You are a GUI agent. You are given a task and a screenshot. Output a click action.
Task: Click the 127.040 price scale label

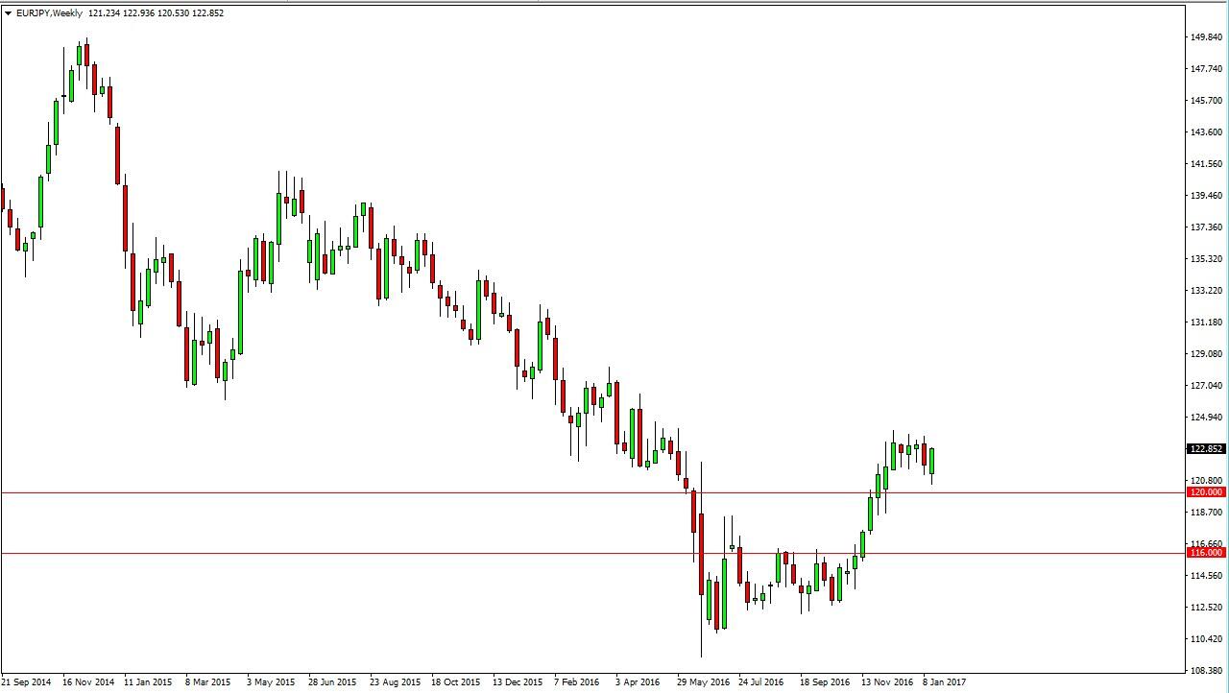(x=1205, y=386)
